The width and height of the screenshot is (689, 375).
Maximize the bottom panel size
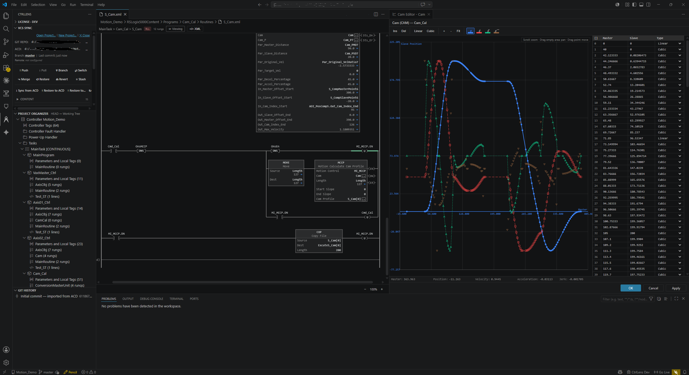[676, 298]
